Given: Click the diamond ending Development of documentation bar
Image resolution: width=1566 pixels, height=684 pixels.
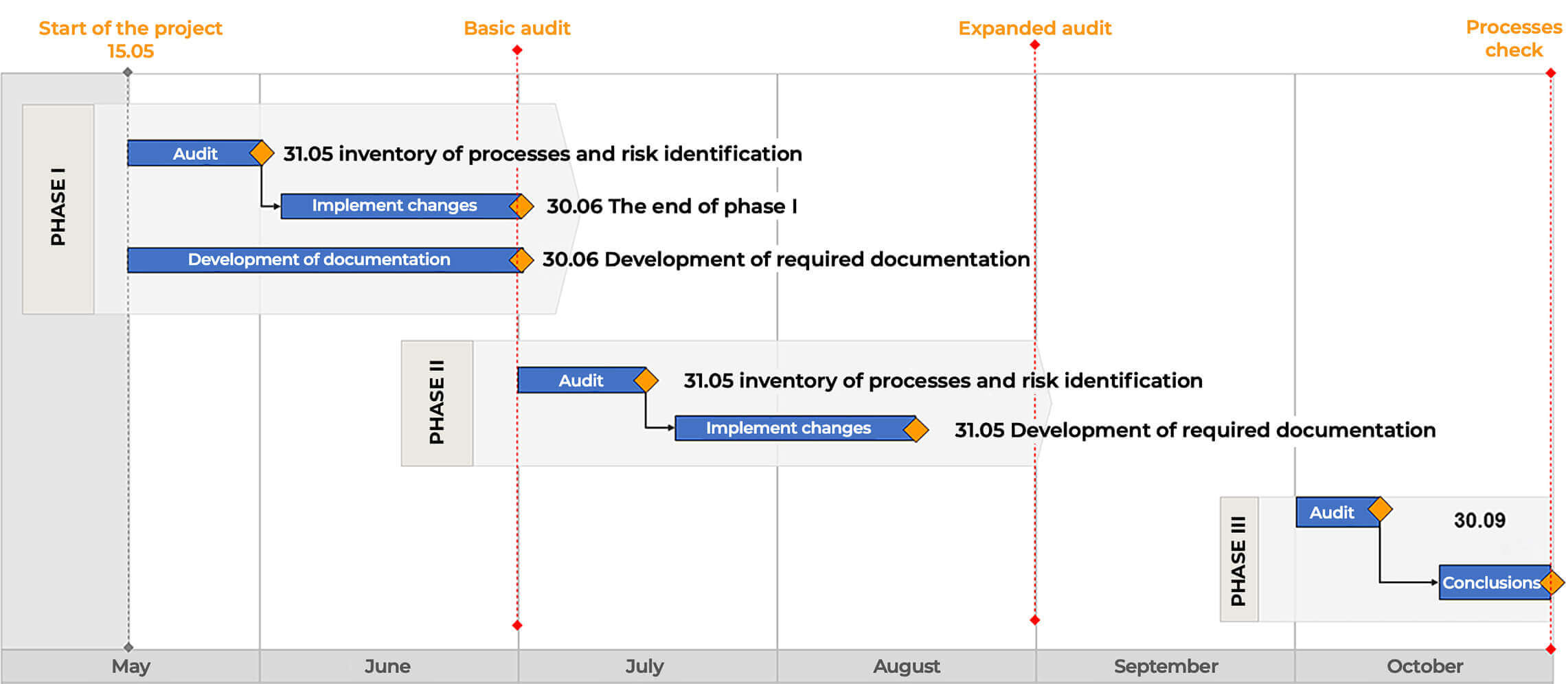Looking at the screenshot, I should point(521,260).
